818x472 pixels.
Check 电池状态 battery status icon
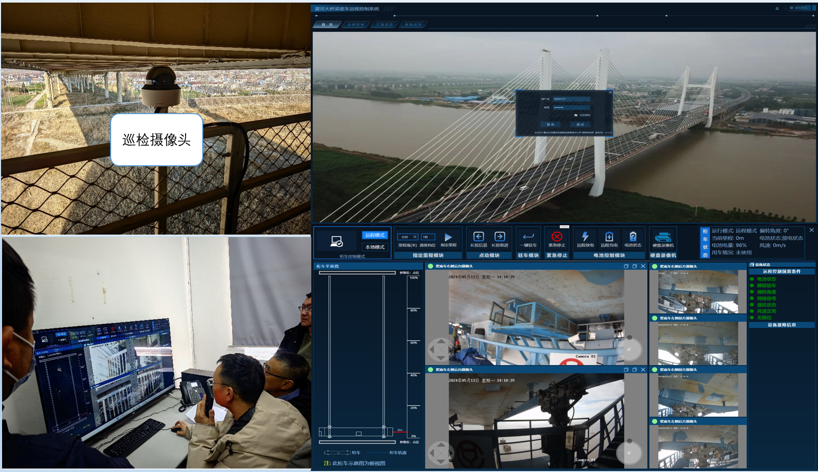pyautogui.click(x=632, y=237)
